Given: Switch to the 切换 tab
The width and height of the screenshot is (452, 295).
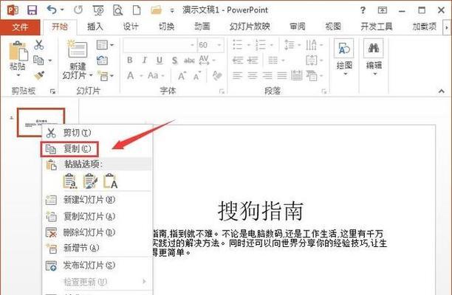Looking at the screenshot, I should (x=167, y=27).
